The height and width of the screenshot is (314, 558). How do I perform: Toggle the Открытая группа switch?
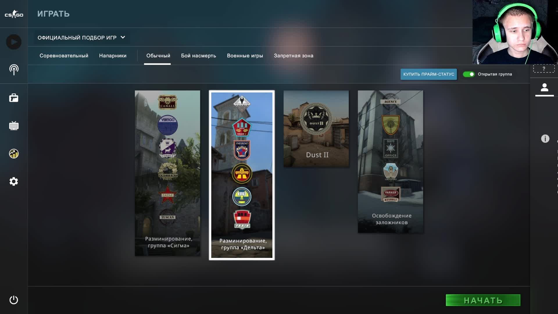(x=468, y=74)
